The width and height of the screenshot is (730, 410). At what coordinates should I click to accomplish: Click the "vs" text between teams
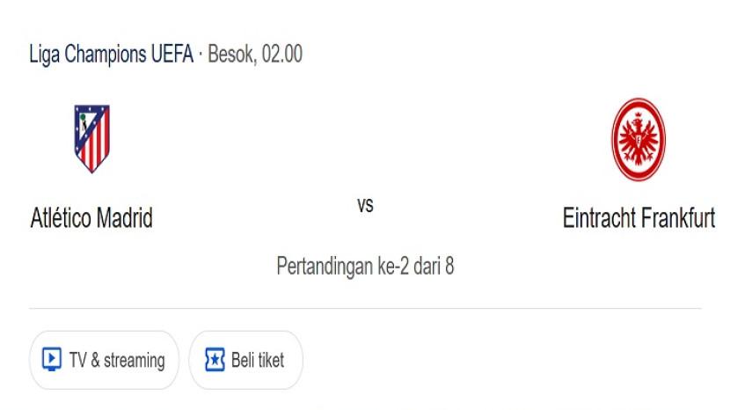[x=365, y=206]
